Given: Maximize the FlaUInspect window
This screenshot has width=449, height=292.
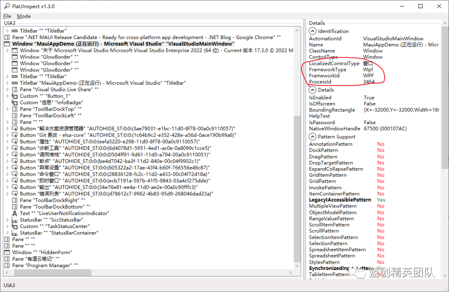Looking at the screenshot, I should tap(420, 6).
